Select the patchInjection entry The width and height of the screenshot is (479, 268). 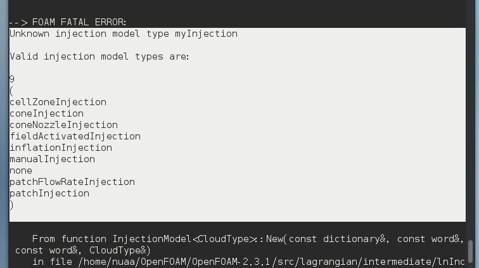point(49,193)
